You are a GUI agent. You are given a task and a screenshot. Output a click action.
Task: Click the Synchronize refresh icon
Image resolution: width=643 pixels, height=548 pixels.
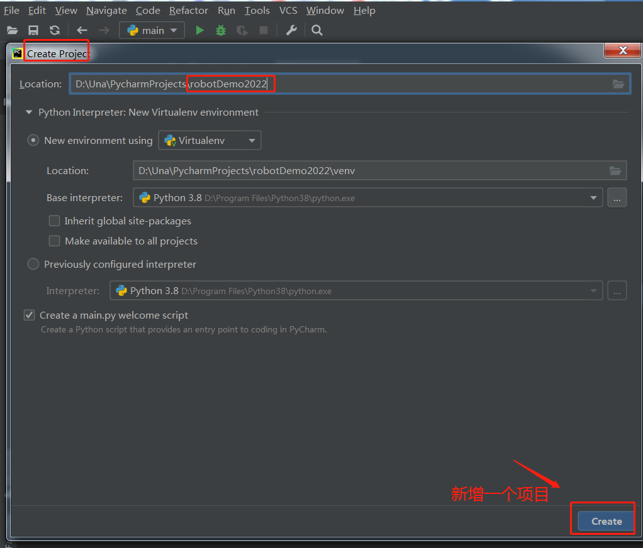(x=55, y=30)
